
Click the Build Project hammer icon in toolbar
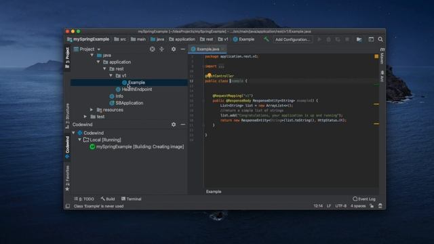(267, 39)
